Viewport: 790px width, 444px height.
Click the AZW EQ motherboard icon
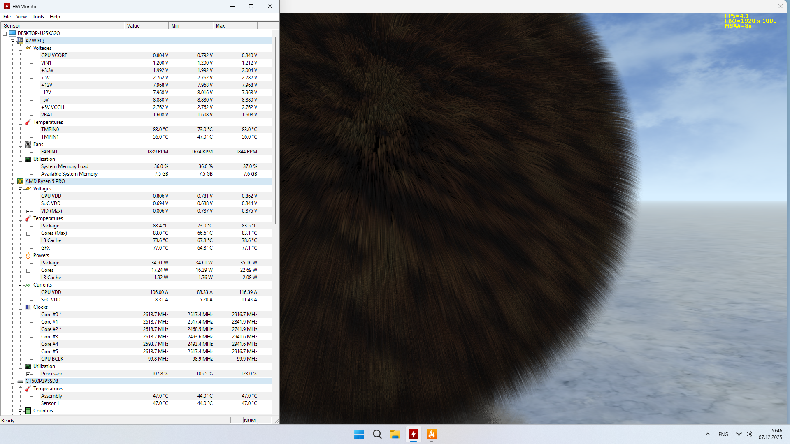click(x=20, y=41)
